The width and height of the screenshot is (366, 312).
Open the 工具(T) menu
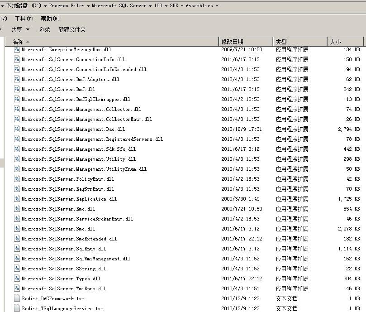(x=24, y=19)
